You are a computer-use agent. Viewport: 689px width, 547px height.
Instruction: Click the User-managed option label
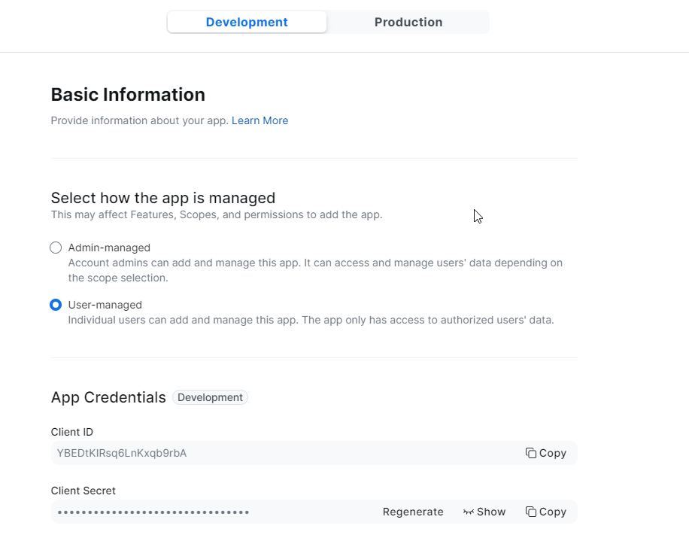coord(105,305)
